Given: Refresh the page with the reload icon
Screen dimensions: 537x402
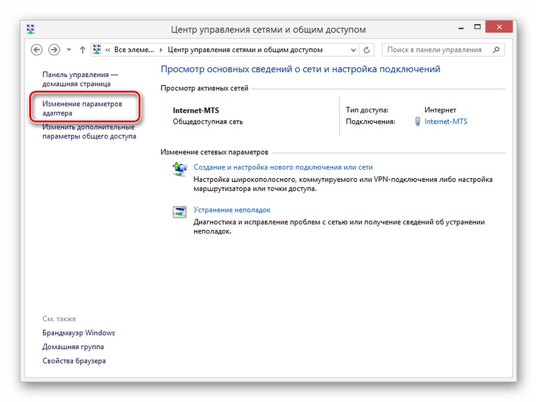Looking at the screenshot, I should [x=367, y=50].
